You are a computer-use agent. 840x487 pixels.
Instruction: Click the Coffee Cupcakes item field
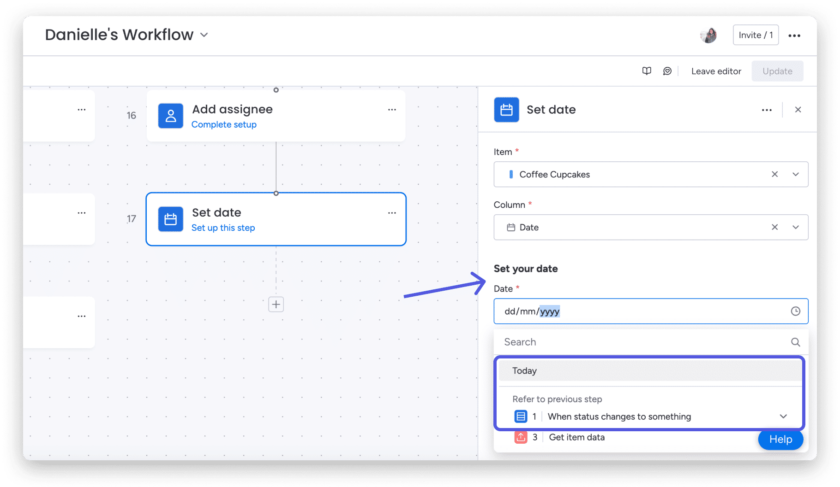pos(651,174)
